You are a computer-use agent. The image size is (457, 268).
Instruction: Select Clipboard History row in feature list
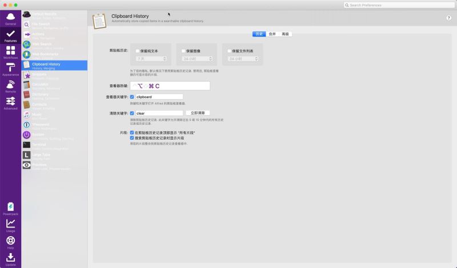(54, 66)
